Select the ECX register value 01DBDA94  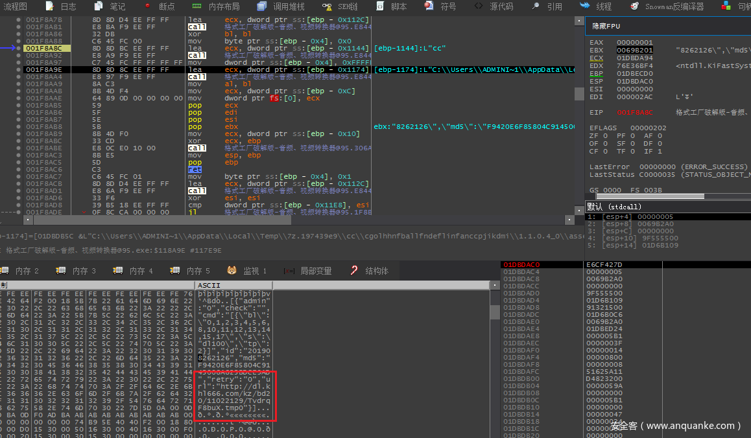pyautogui.click(x=634, y=58)
